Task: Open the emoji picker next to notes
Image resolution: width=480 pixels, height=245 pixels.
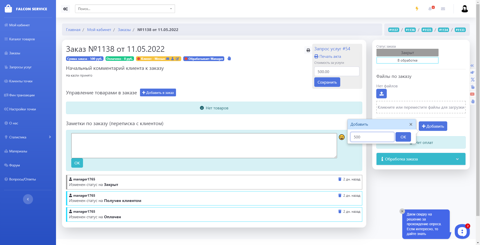Action: [x=341, y=137]
